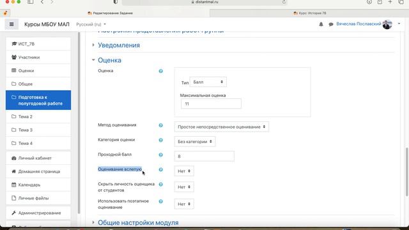Click the home icon beside Домашняя страница
Screen dimensions: 409x230
[x=14, y=171]
